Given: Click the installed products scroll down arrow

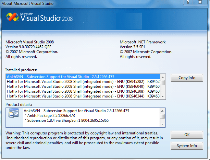Looking at the screenshot, I should [x=163, y=97].
